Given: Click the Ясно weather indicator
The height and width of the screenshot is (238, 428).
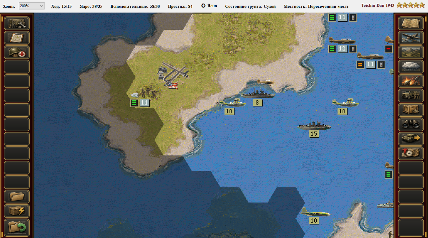Looking at the screenshot, I should click(209, 6).
